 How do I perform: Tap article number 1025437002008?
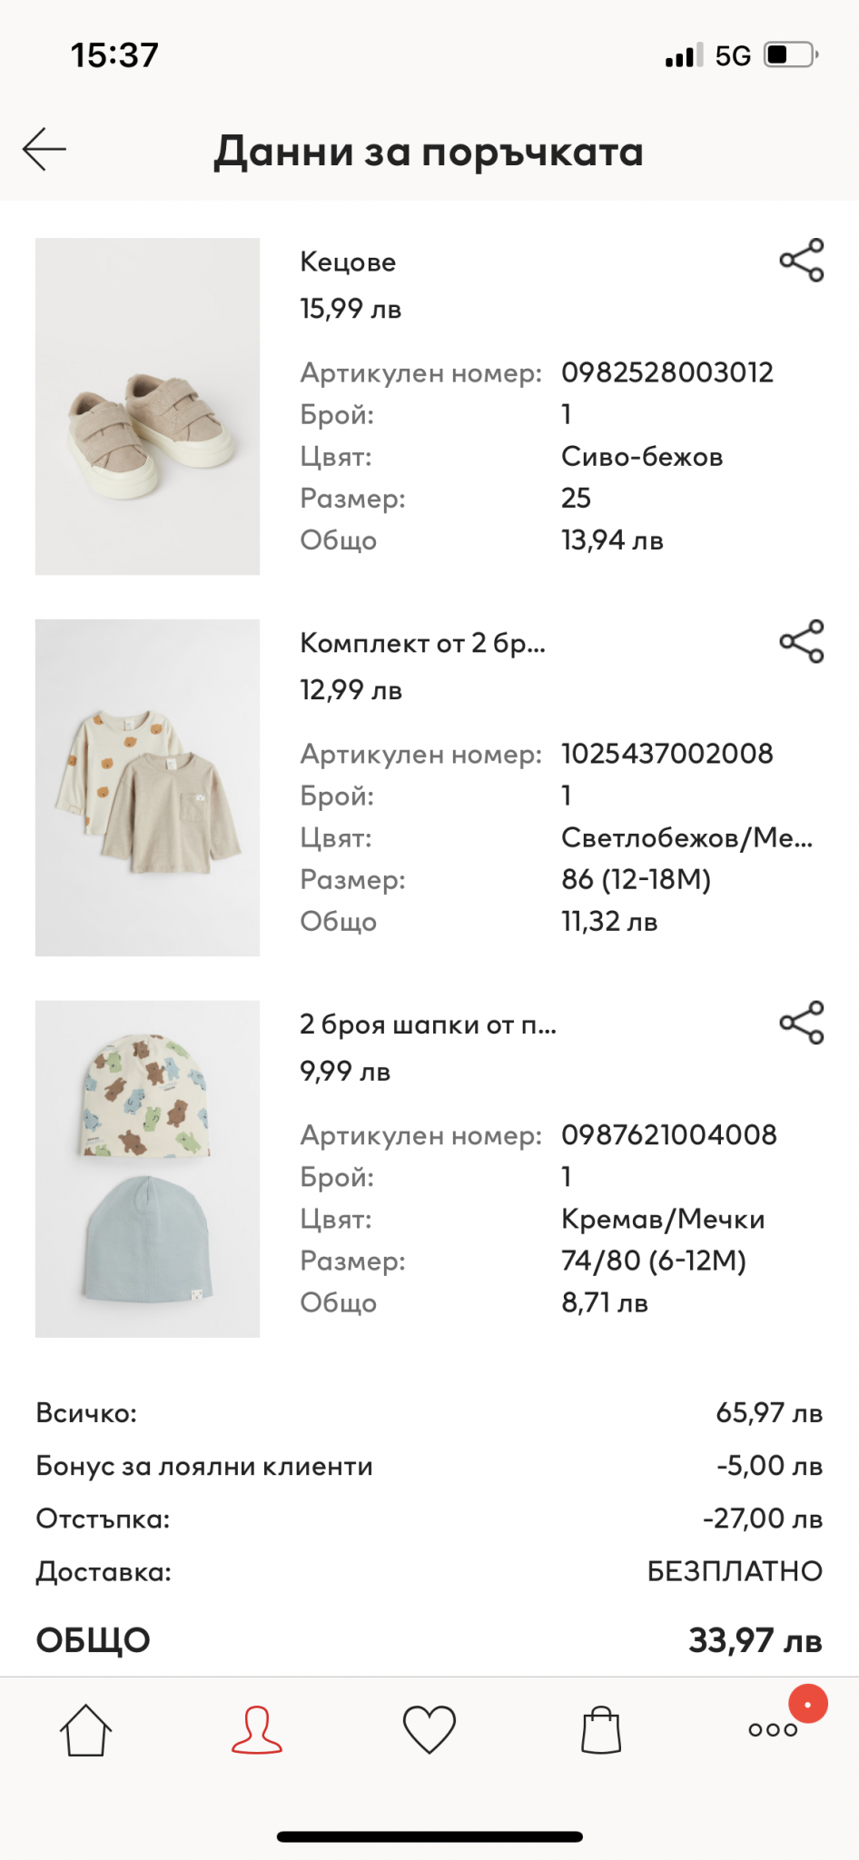pyautogui.click(x=666, y=754)
